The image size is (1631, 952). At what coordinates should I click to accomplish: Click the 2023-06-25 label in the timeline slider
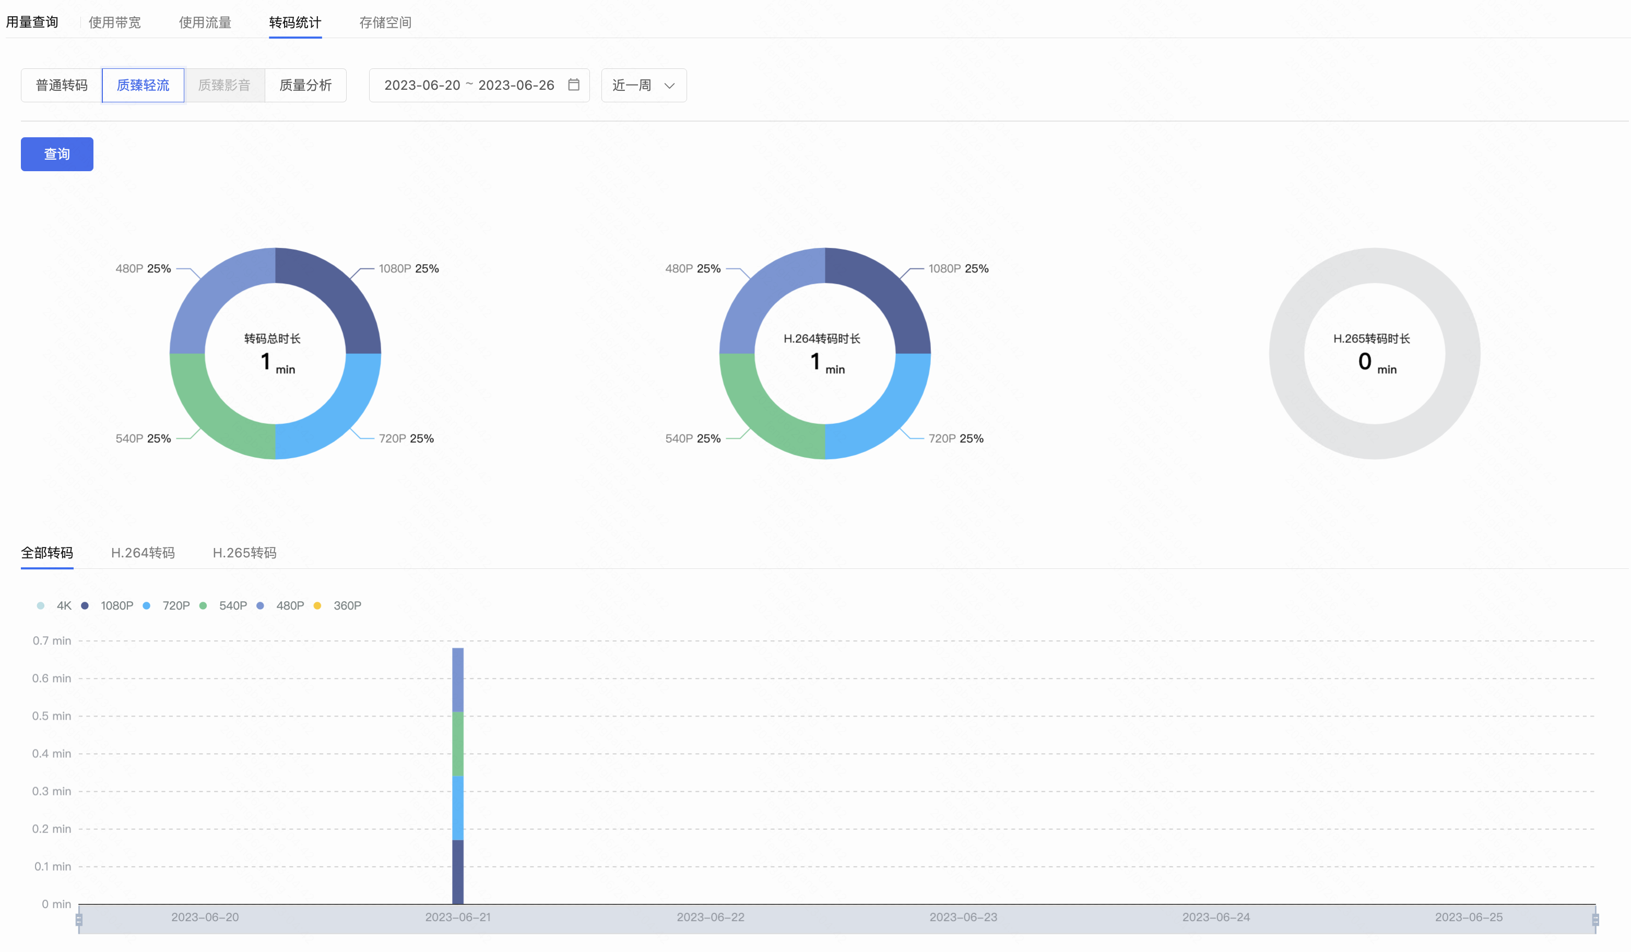pyautogui.click(x=1469, y=918)
